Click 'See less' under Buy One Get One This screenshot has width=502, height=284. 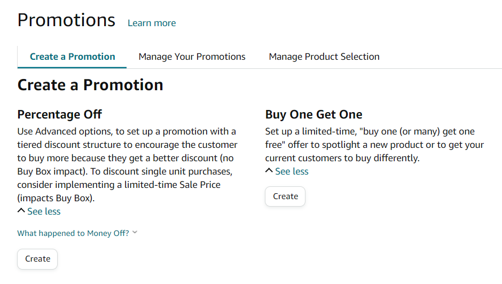292,171
